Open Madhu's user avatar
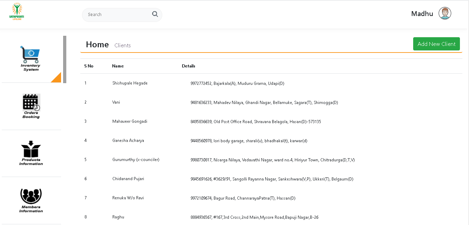The width and height of the screenshot is (469, 225). coord(445,14)
